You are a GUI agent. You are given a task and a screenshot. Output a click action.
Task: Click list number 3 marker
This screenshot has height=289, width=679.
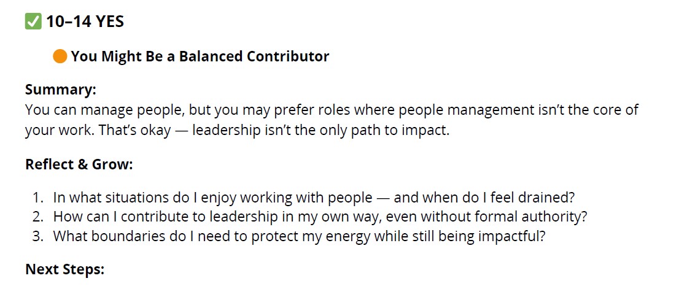click(x=38, y=236)
